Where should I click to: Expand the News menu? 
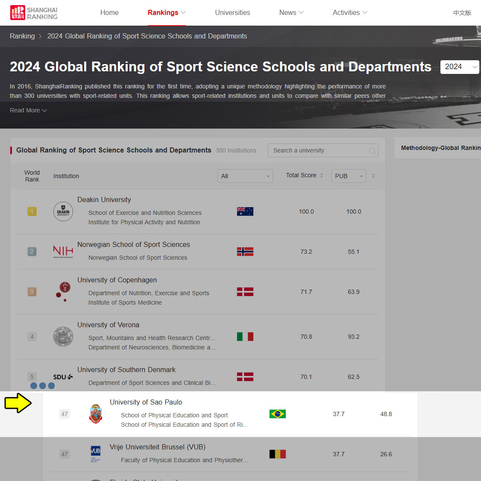point(291,12)
